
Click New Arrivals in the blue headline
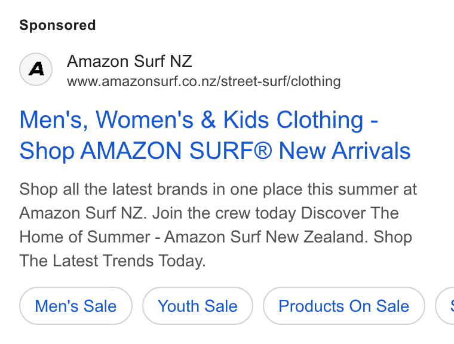(x=345, y=151)
